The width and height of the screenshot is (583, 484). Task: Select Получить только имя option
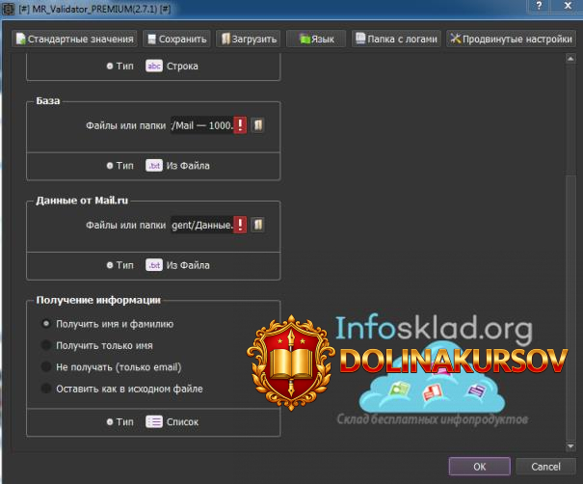(96, 345)
